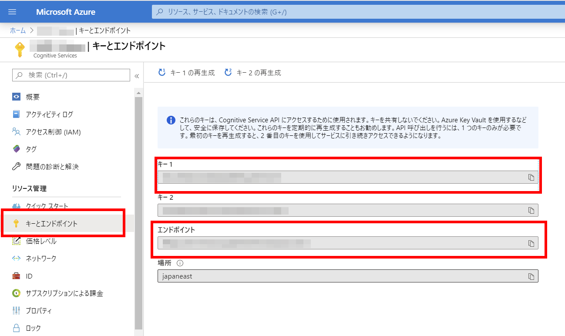The height and width of the screenshot is (336, 565).
Task: Click the ホーム breadcrumb link
Action: 17,30
